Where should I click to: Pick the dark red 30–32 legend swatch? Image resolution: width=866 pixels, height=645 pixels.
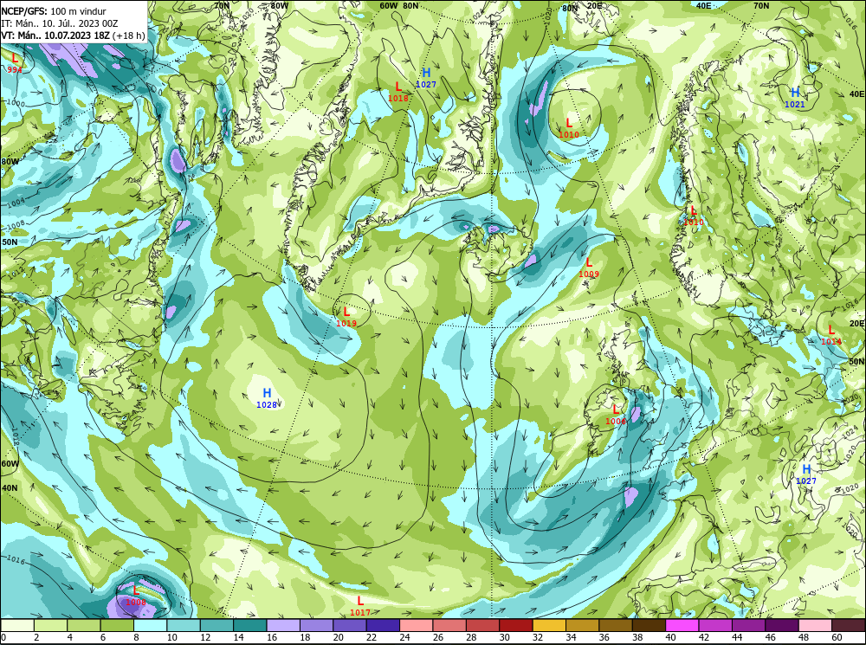[x=516, y=625]
